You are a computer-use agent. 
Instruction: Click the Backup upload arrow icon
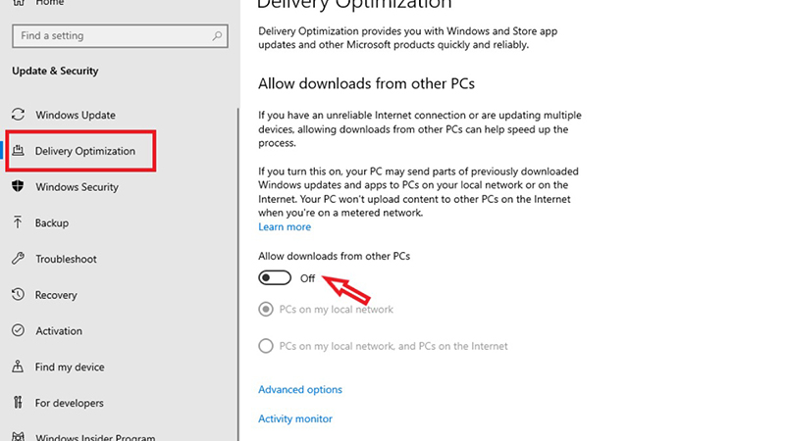tap(18, 222)
